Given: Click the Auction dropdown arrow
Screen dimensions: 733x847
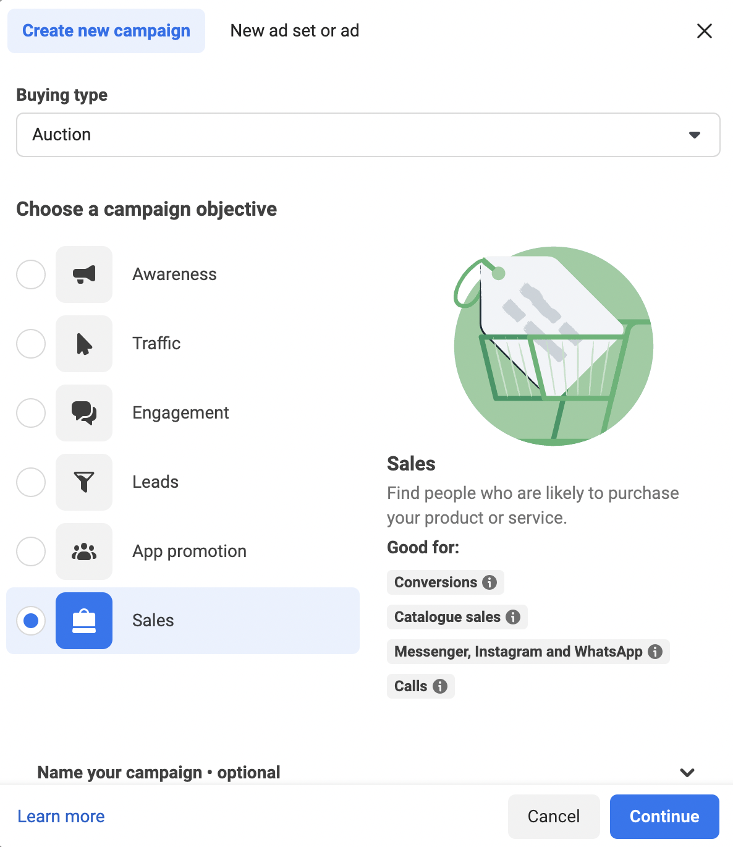Looking at the screenshot, I should pyautogui.click(x=695, y=135).
